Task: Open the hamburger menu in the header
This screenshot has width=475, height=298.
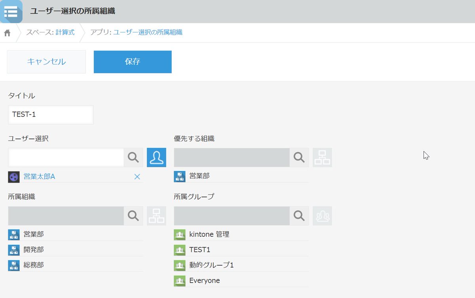Action: click(x=11, y=12)
